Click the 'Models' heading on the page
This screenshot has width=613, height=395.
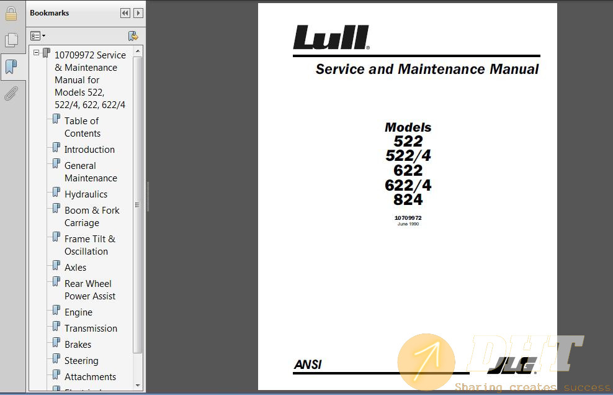[408, 127]
